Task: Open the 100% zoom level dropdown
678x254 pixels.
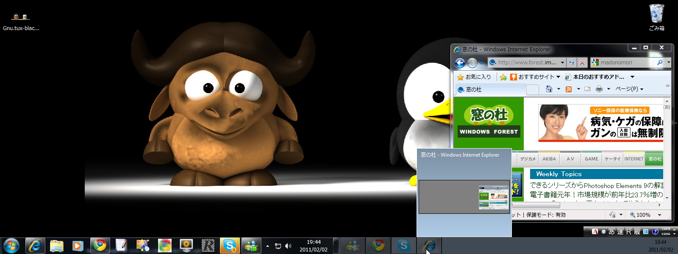Action: pos(659,215)
